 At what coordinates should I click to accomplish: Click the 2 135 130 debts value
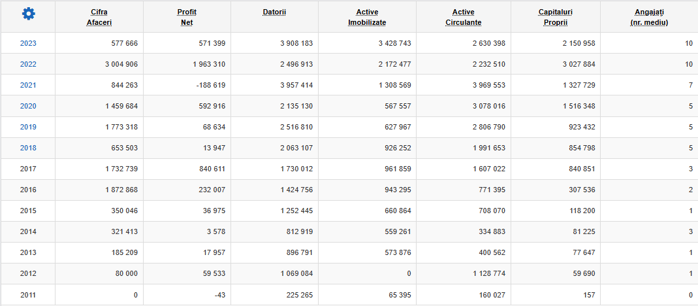click(296, 106)
